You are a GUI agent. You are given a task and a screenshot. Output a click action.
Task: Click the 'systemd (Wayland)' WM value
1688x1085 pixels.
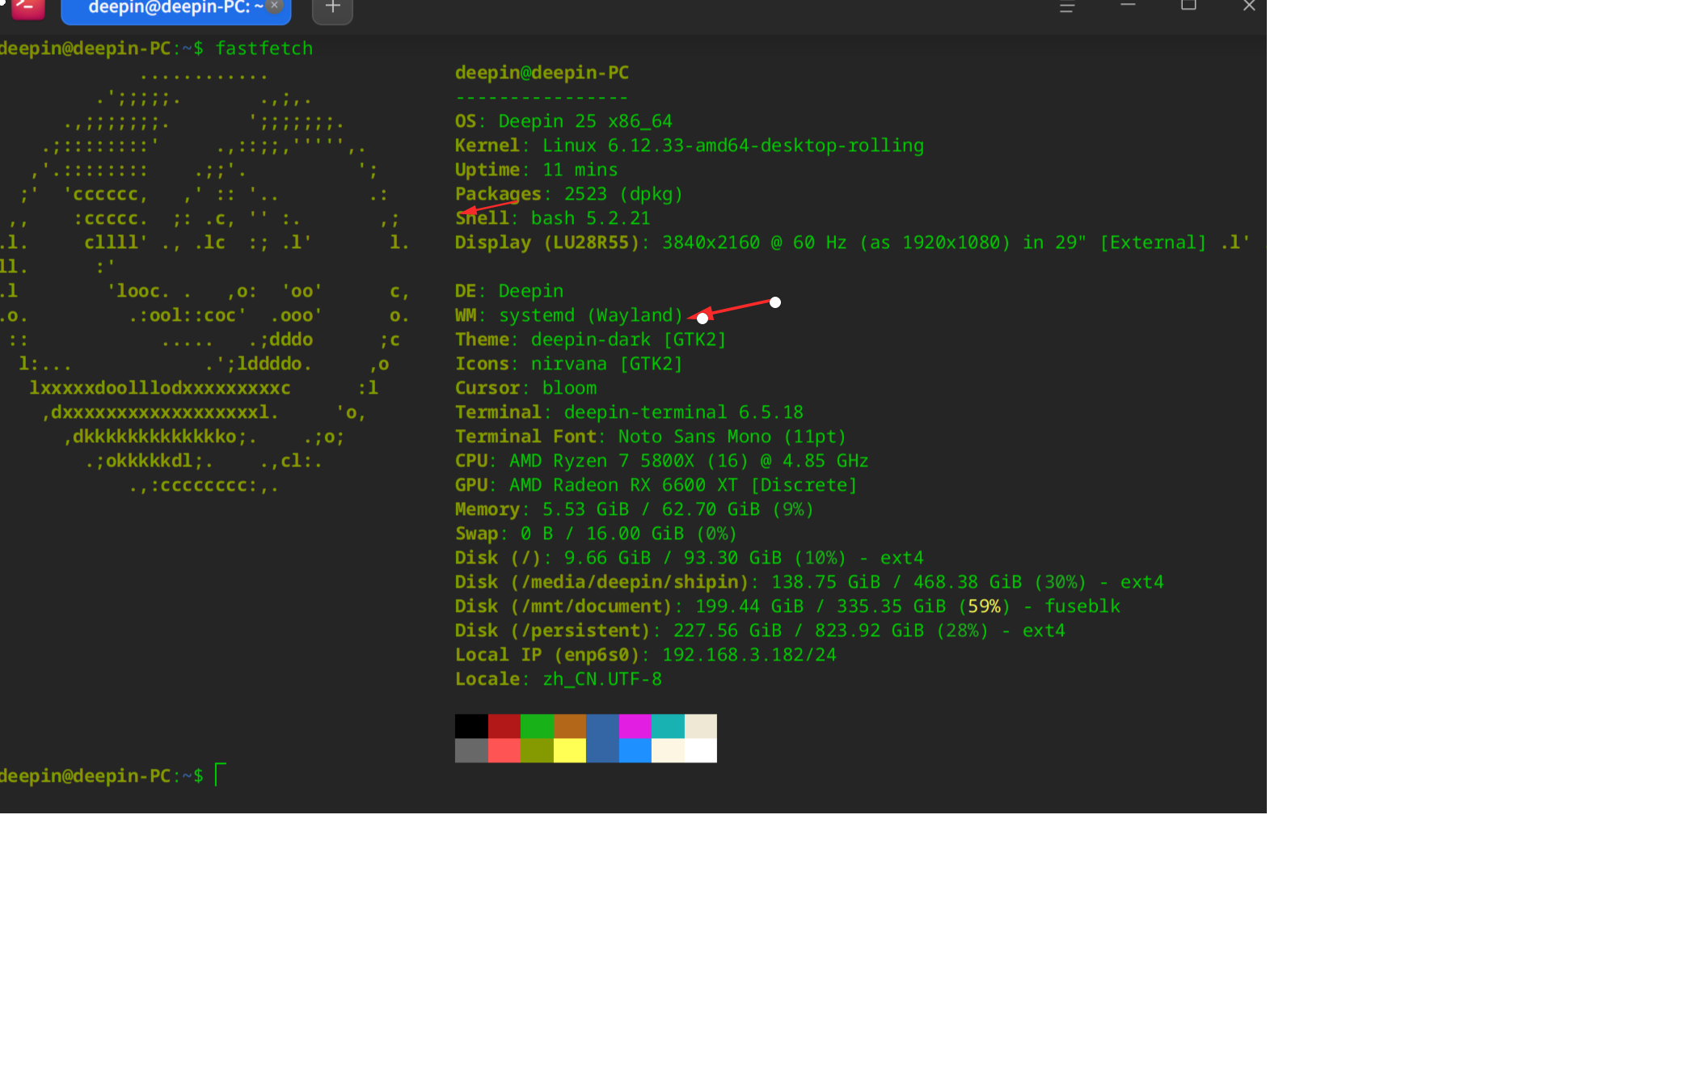point(591,315)
